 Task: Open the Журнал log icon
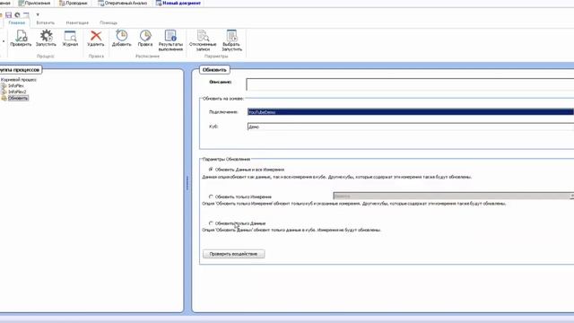70,38
